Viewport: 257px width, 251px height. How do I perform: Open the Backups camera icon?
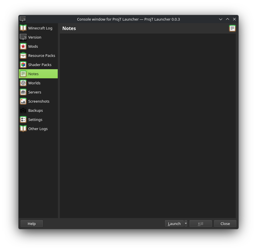(23, 110)
